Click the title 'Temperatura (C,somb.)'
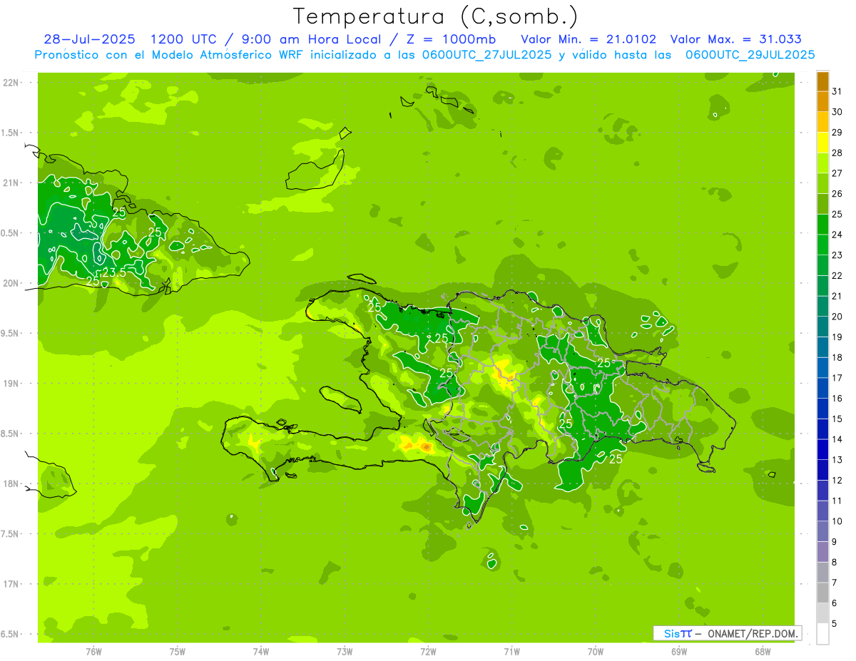856x661 pixels. pyautogui.click(x=435, y=16)
